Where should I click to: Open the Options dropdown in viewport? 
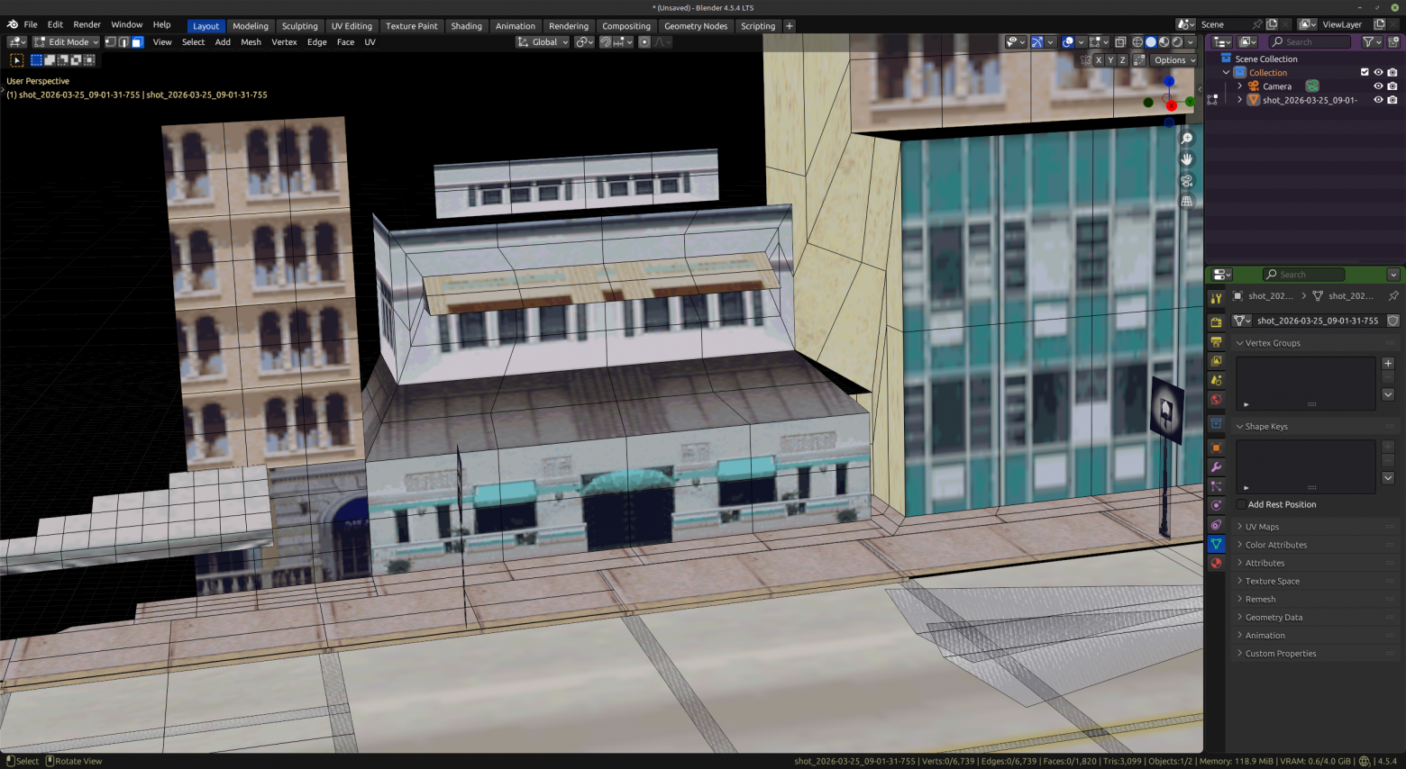click(1174, 60)
